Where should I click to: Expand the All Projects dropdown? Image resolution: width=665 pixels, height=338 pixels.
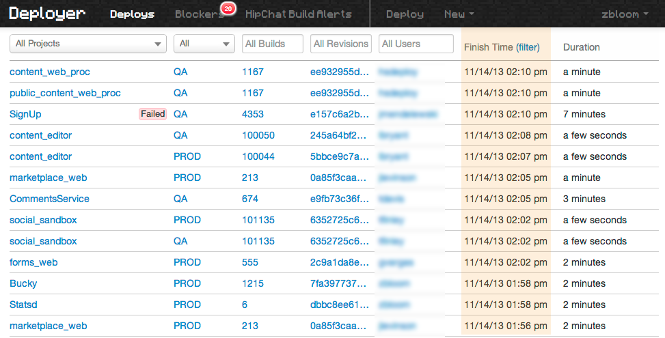pyautogui.click(x=87, y=44)
